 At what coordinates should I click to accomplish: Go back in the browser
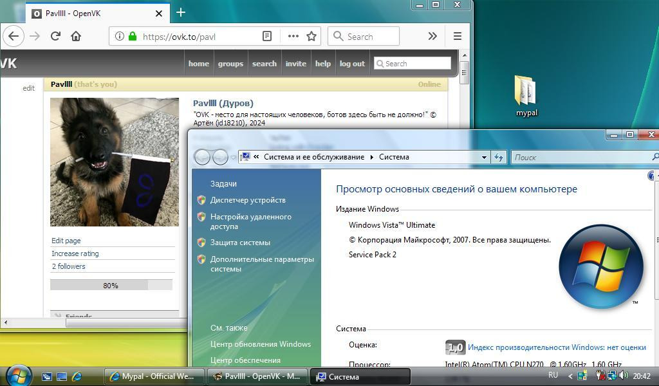[13, 36]
